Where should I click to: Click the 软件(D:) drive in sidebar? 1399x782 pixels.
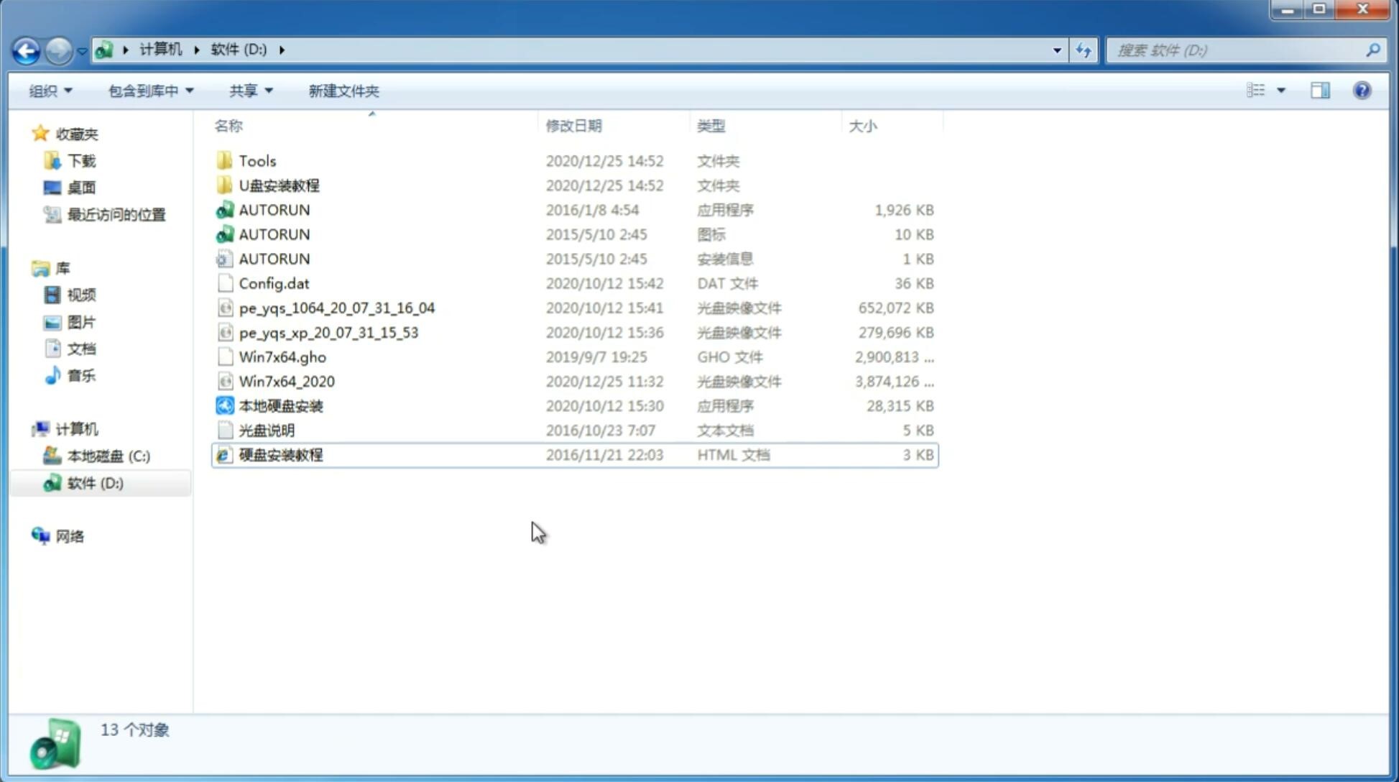95,482
